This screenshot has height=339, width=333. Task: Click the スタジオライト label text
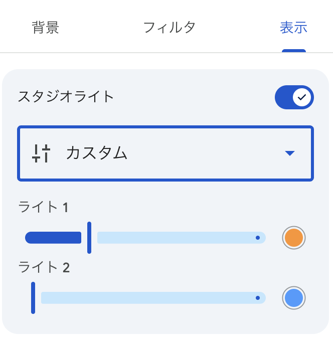point(66,96)
